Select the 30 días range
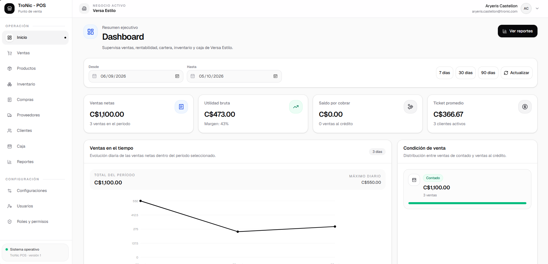548x264 pixels. [x=466, y=73]
